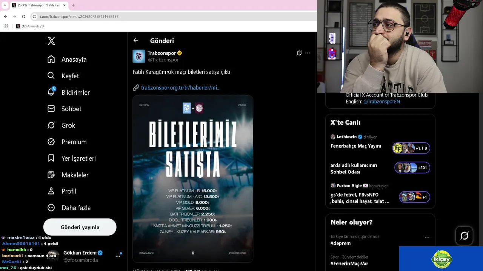Viewport: 483px width, 271px height.
Task: Click X'te Canlı heading
Action: tap(345, 123)
